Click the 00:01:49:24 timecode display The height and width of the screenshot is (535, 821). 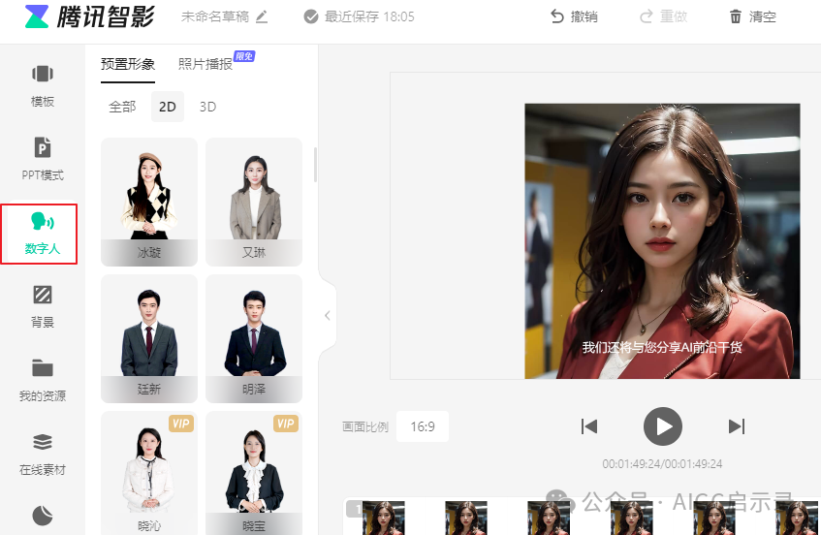662,464
